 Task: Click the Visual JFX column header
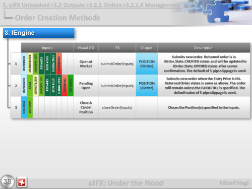[x=86, y=48]
